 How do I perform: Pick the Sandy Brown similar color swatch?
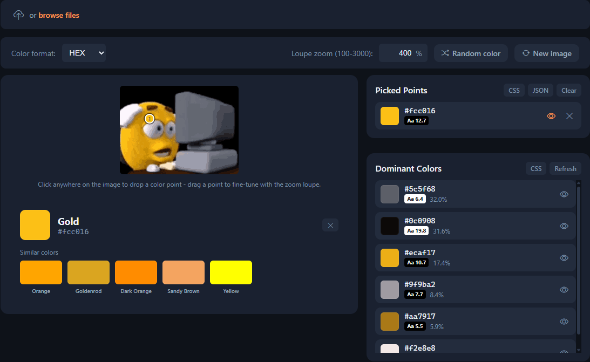point(183,272)
